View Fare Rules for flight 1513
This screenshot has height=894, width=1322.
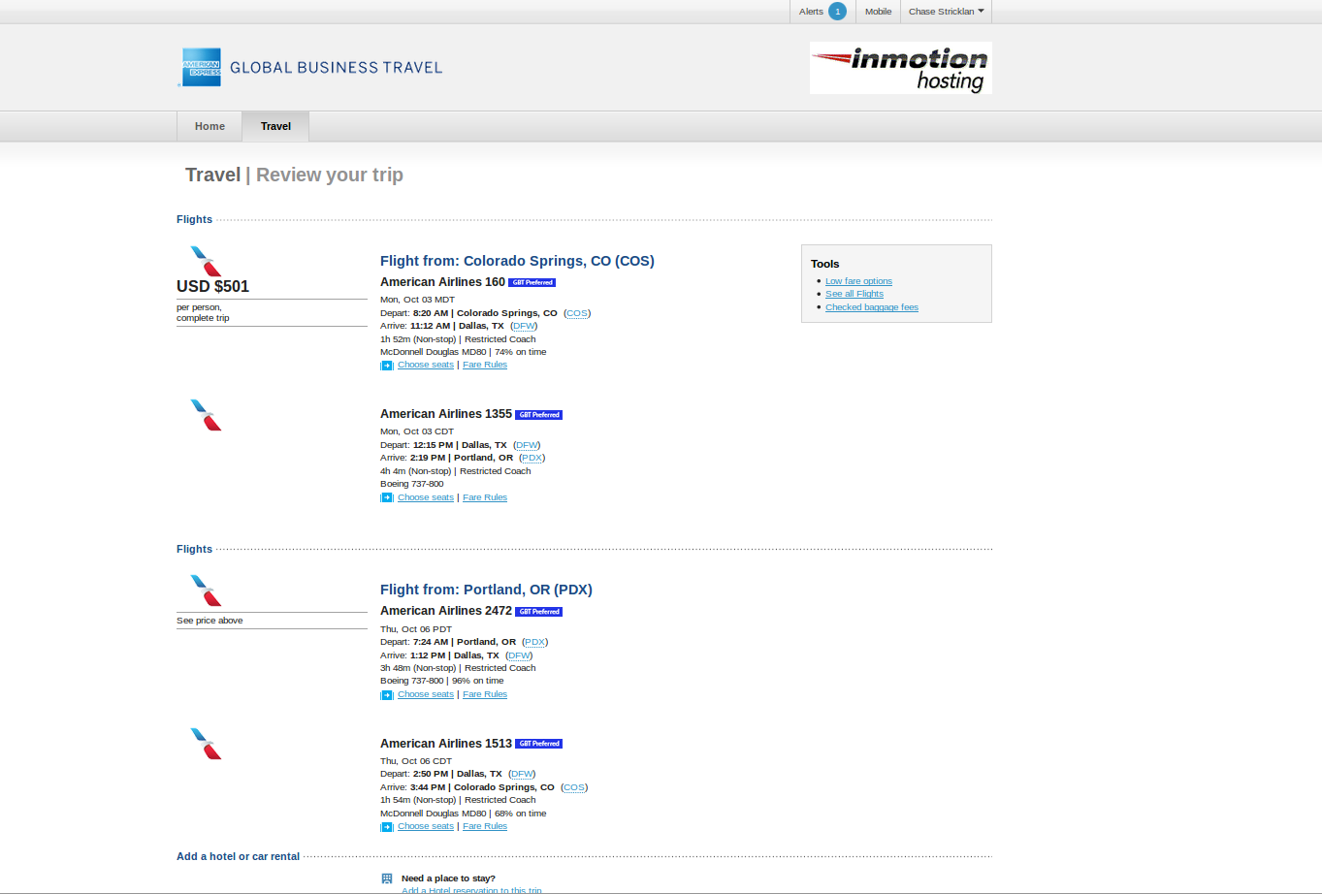click(x=485, y=826)
